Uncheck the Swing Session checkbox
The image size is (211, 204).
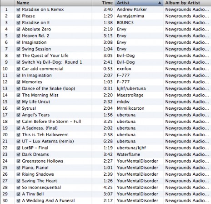18,49
